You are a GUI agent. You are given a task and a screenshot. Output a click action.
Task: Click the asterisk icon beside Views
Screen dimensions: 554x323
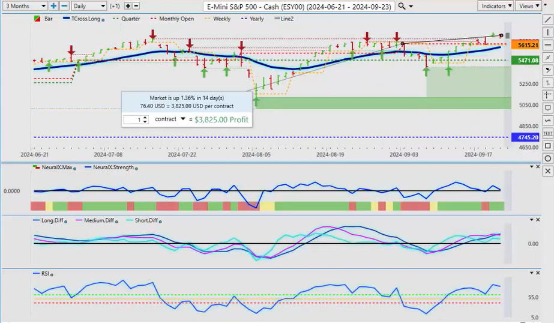click(x=546, y=5)
